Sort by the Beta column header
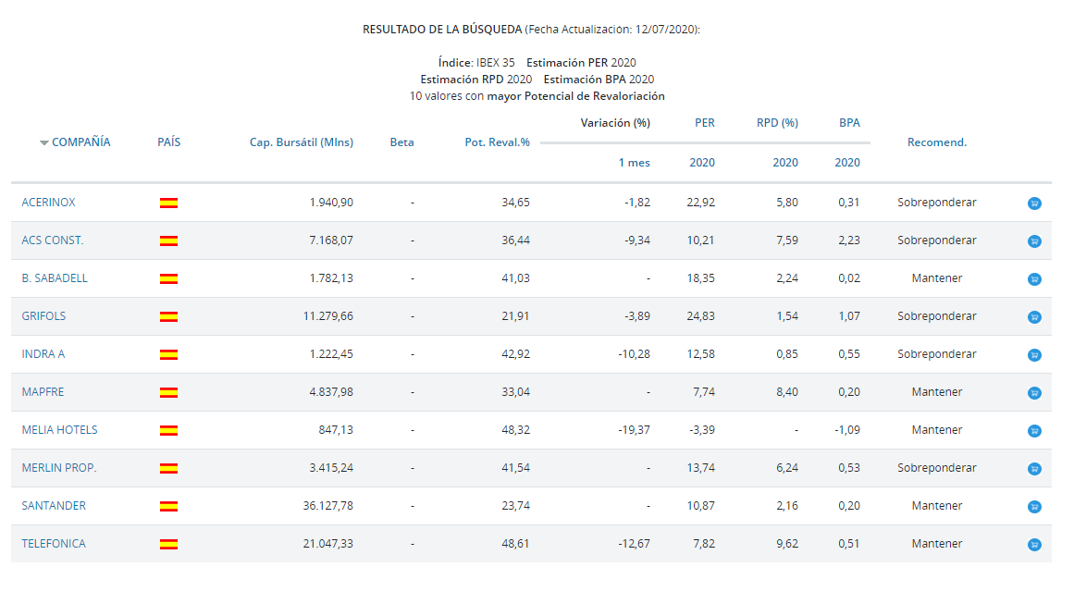Viewport: 1074px width, 604px height. coord(402,142)
